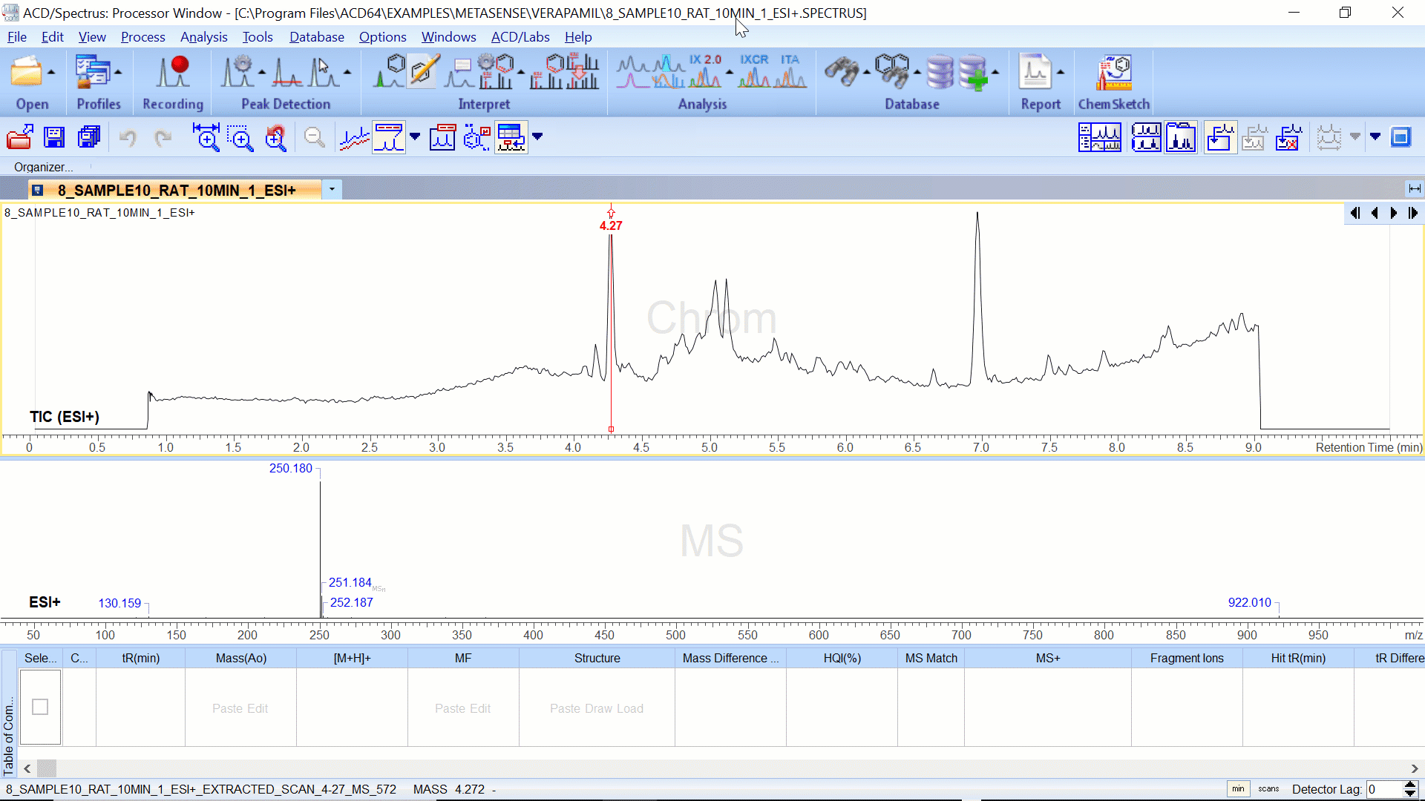Toggle the maximize panel button at far right
The image size is (1425, 801).
coord(1401,137)
